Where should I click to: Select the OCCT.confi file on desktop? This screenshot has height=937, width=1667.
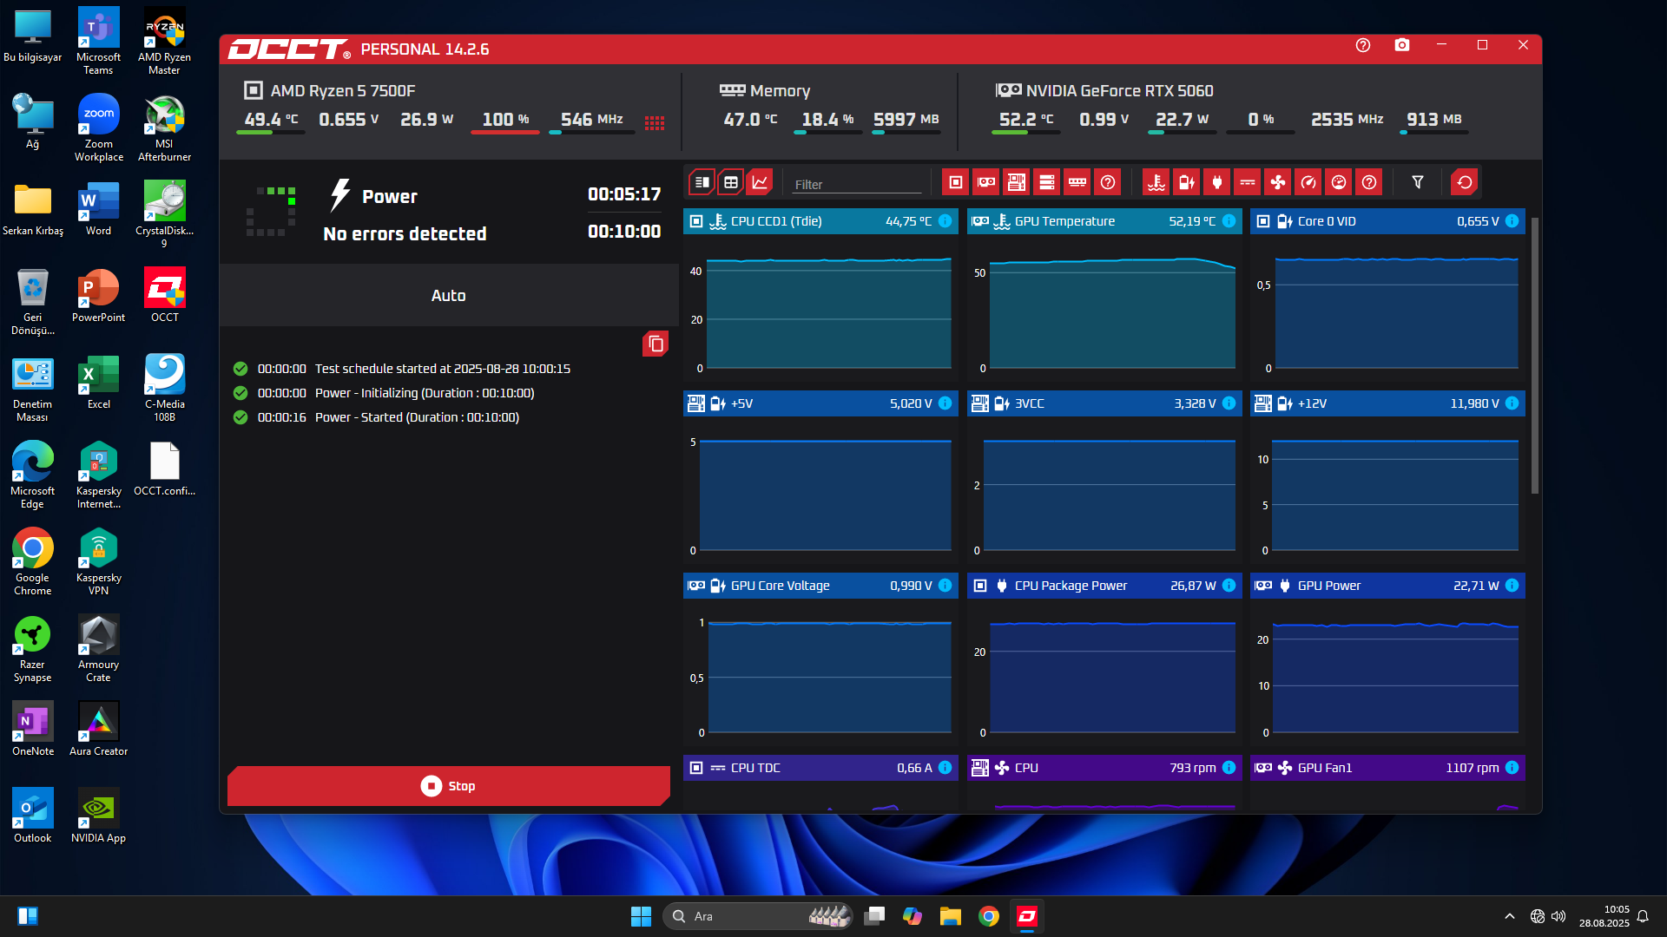point(164,468)
